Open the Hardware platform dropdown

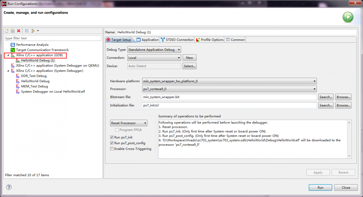(x=229, y=81)
